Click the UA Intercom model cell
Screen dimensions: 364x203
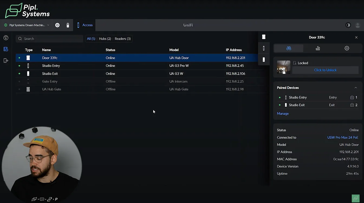(x=178, y=81)
